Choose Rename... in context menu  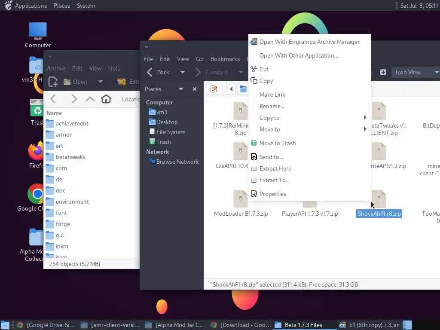(x=309, y=107)
